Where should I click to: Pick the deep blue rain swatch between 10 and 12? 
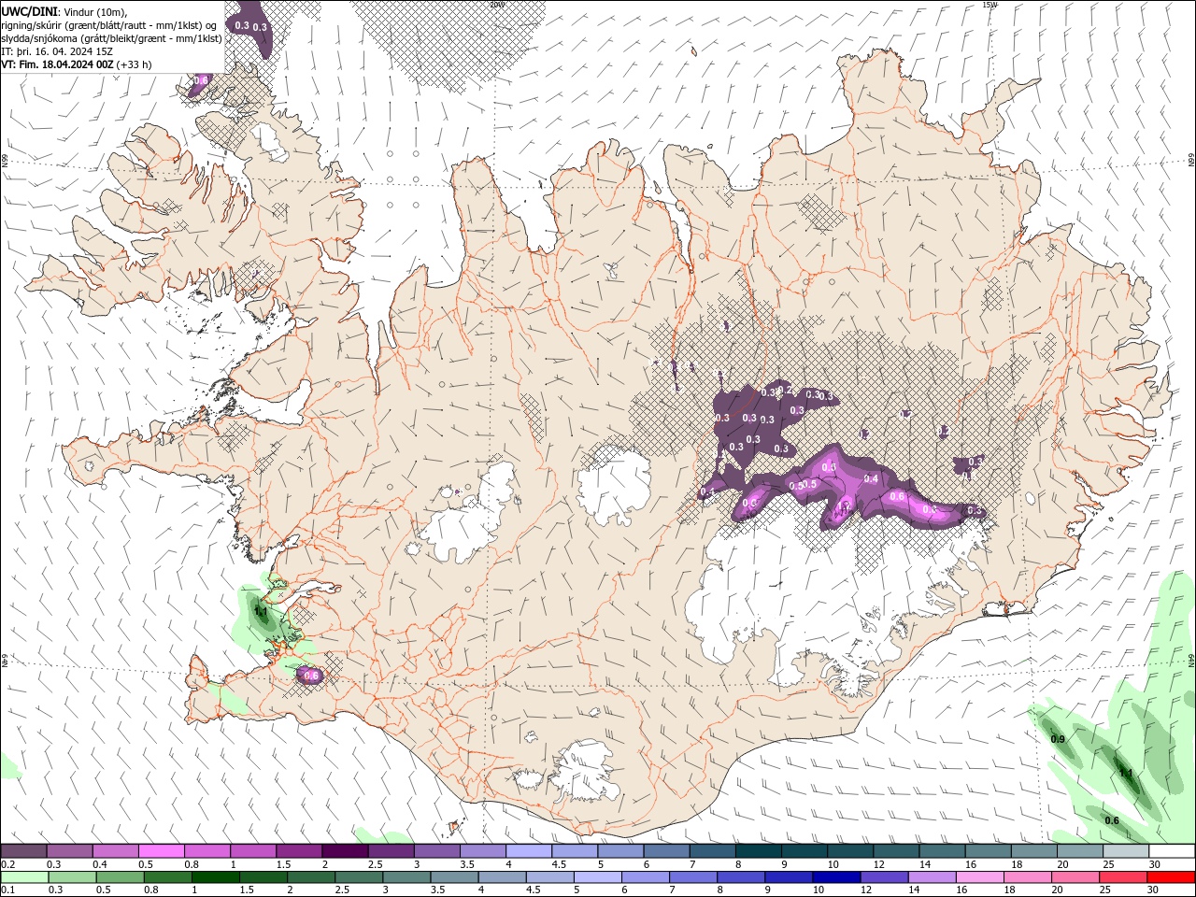click(835, 877)
